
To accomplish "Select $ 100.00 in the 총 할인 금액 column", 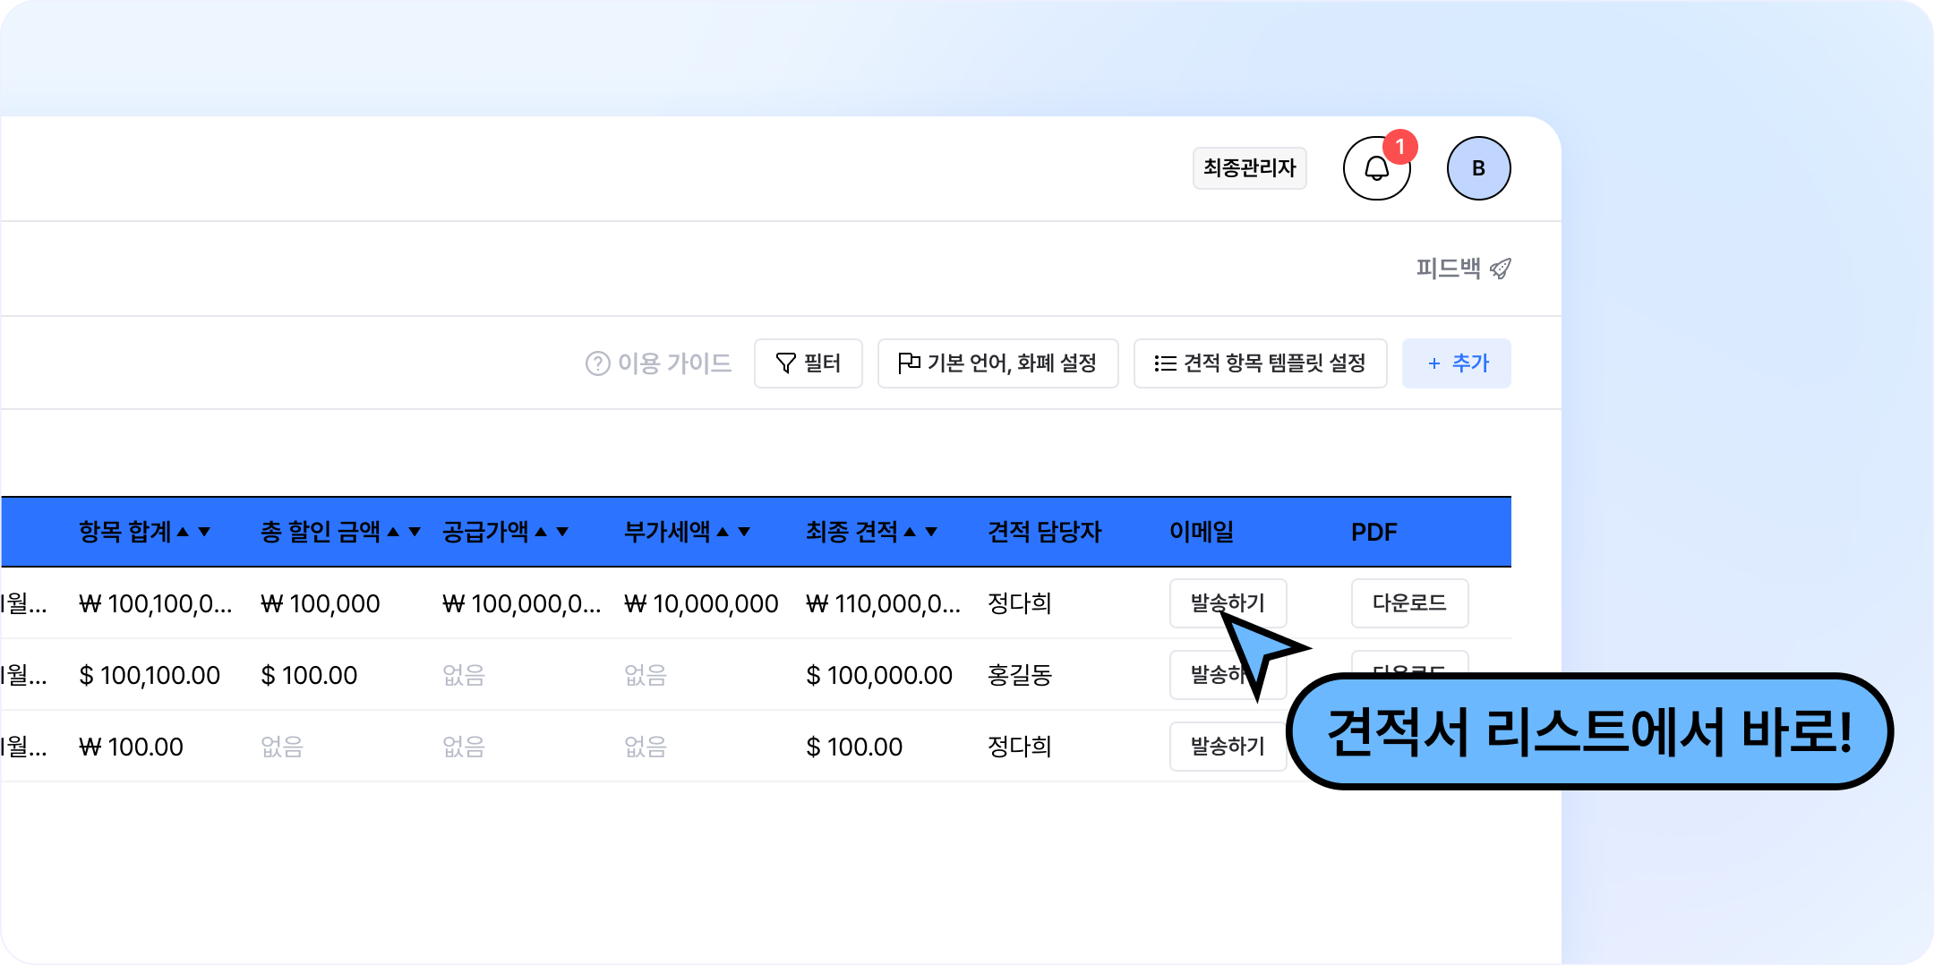I will [x=309, y=675].
